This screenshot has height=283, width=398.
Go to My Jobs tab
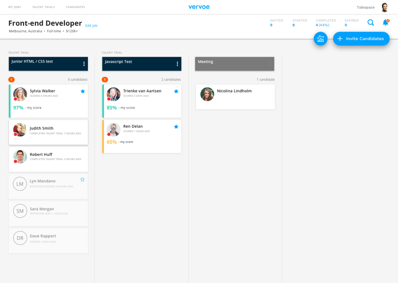[15, 7]
